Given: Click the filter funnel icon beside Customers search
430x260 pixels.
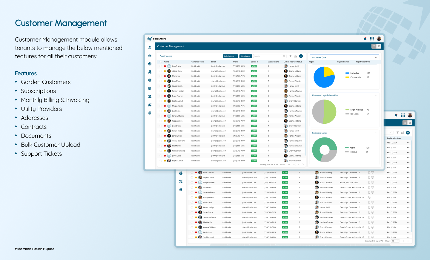Looking at the screenshot, I should point(290,56).
